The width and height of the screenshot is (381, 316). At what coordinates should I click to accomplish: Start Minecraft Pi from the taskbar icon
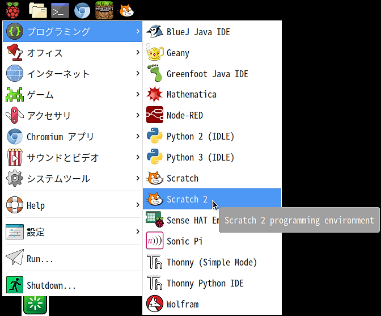(x=104, y=10)
